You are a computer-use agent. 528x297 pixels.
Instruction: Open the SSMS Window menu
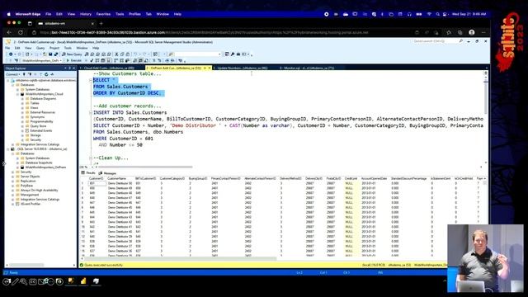click(82, 48)
